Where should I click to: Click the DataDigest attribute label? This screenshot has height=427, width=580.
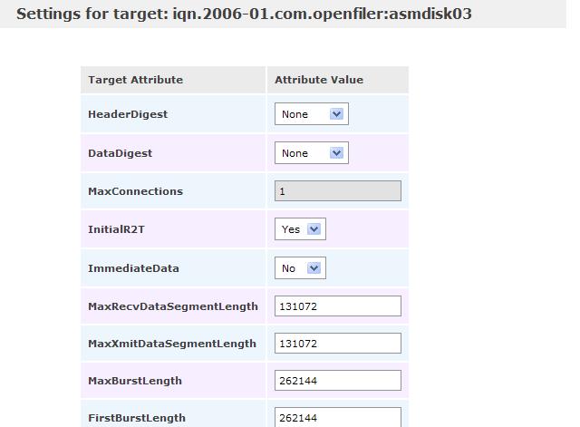click(120, 153)
